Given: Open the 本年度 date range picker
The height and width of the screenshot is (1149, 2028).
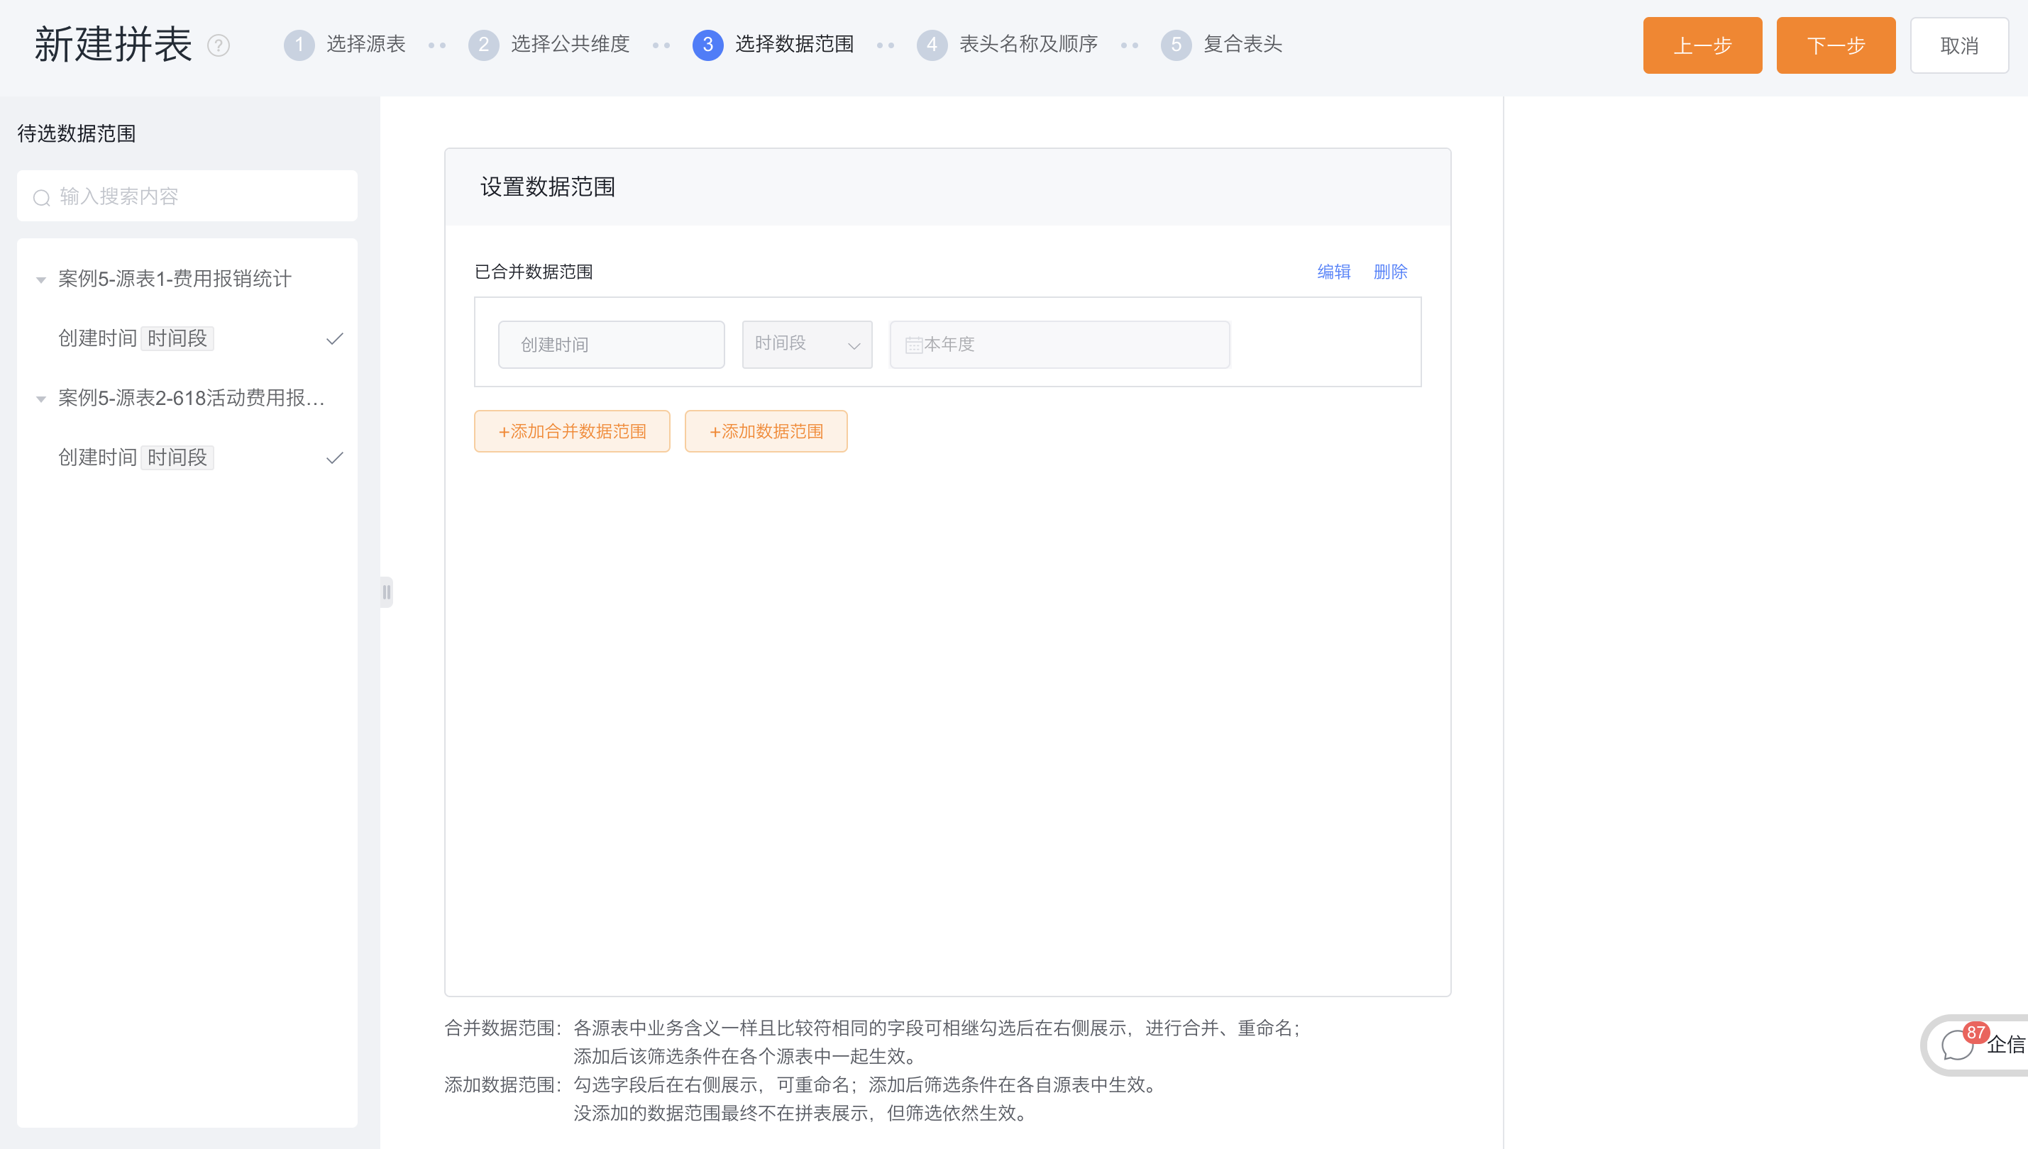Looking at the screenshot, I should tap(1059, 344).
